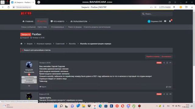Report the first post
This screenshot has height=109, width=195.
click(43, 87)
